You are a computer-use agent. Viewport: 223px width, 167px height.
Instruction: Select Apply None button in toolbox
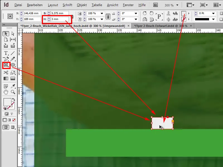[x=14, y=120]
